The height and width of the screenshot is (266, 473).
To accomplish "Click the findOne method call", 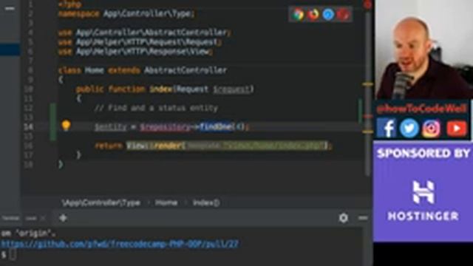I will [217, 126].
